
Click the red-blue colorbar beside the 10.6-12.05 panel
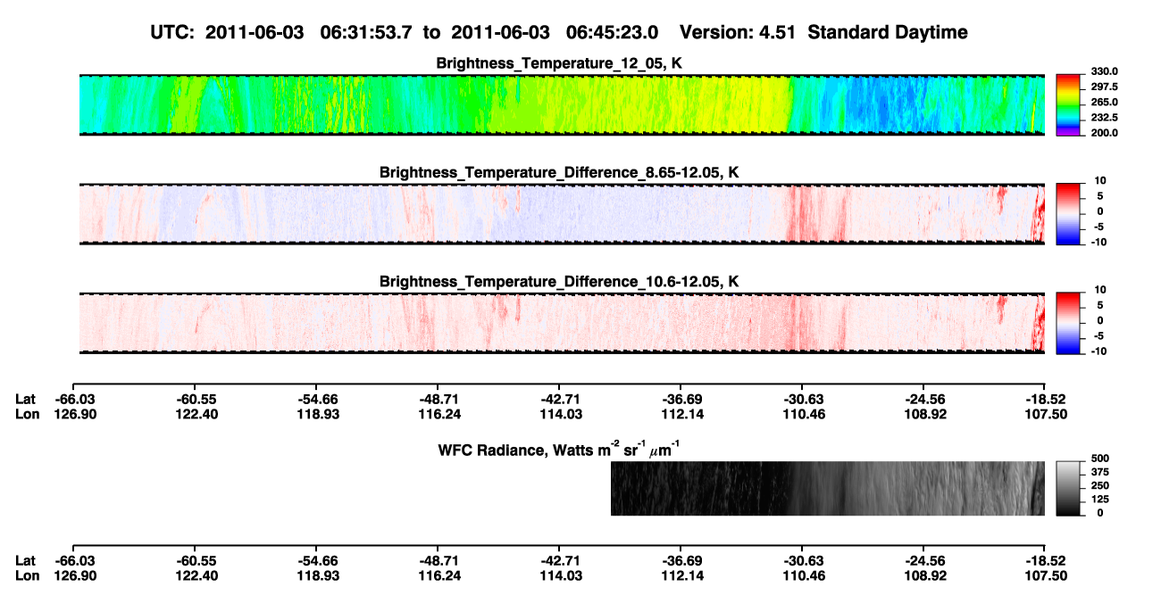[1069, 323]
